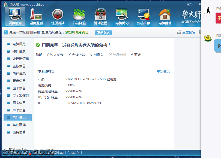The width and height of the screenshot is (221, 158).
Task: Open the 节能降温 energy saving icon
Action: pos(79,16)
